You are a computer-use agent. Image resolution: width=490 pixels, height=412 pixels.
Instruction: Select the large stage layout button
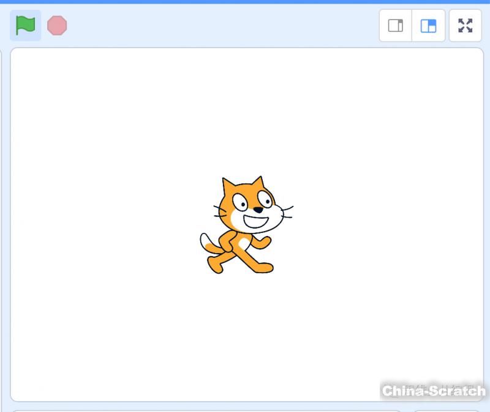[429, 26]
